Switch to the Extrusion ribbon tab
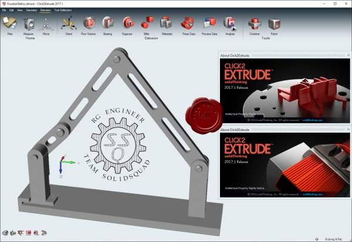Viewport: 352px width, 242px height. tap(46, 10)
